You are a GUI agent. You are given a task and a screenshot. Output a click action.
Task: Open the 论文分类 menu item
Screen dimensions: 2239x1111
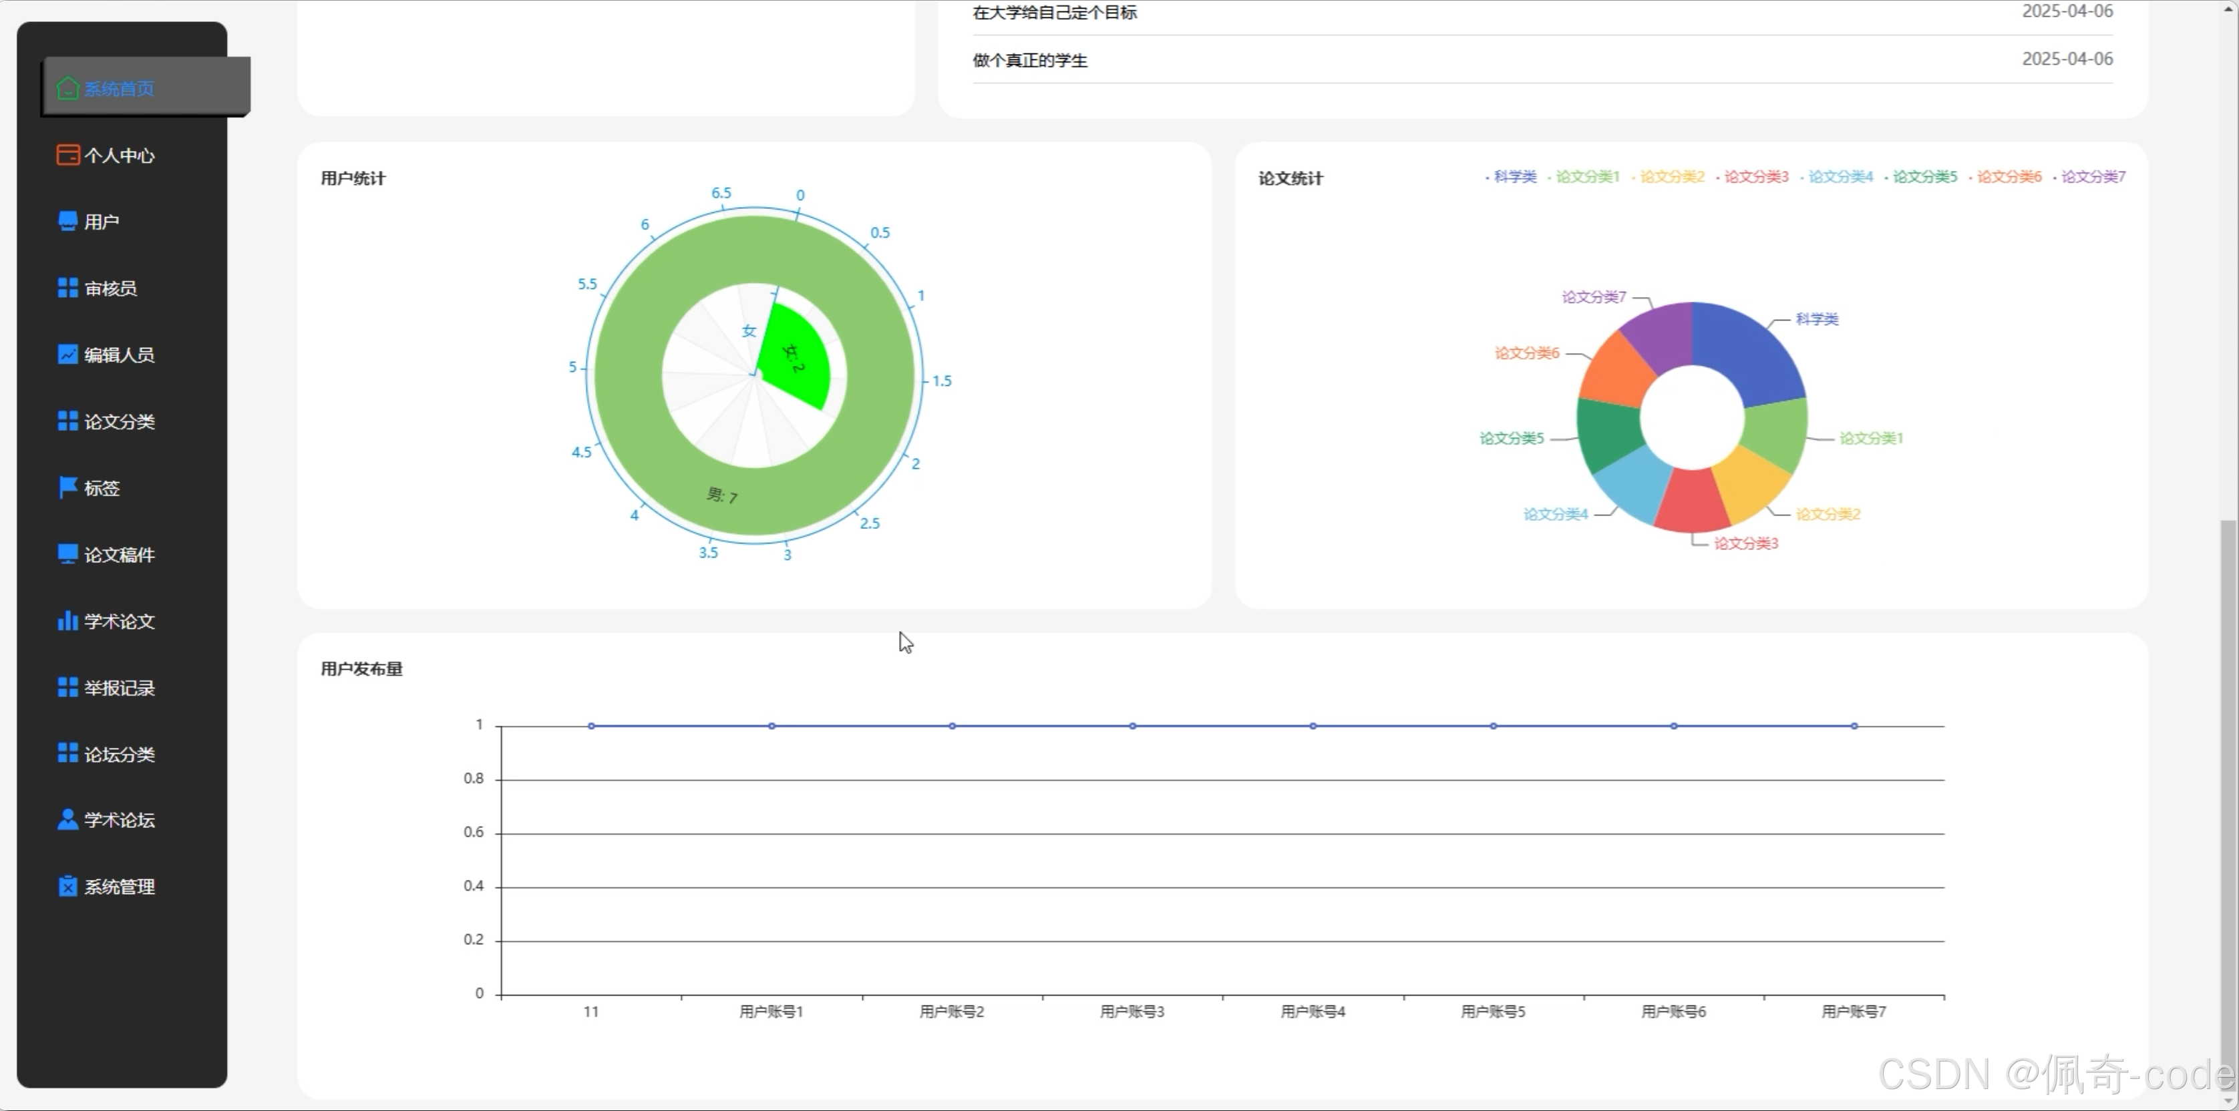pos(119,421)
